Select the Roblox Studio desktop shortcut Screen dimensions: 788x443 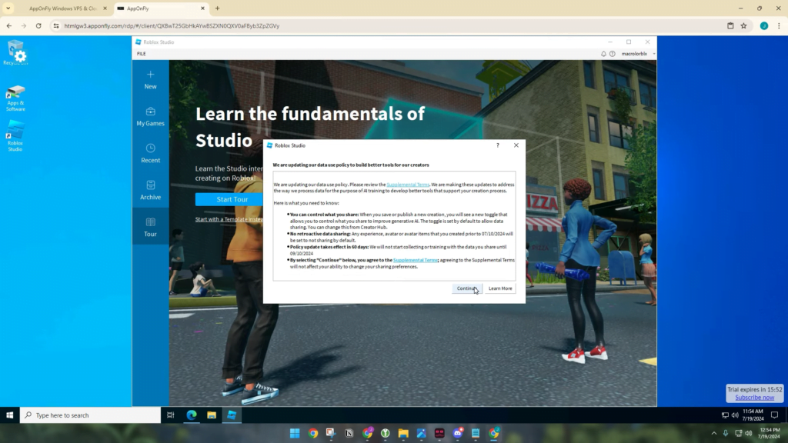pos(15,136)
